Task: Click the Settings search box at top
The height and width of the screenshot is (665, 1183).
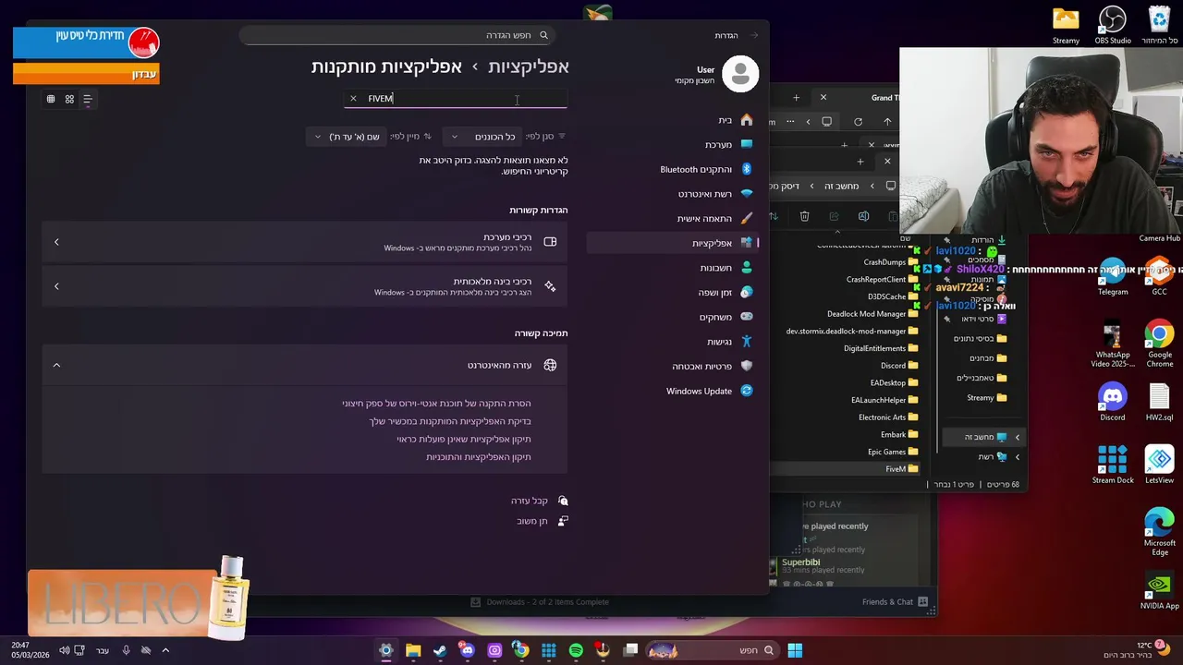Action: click(x=397, y=35)
